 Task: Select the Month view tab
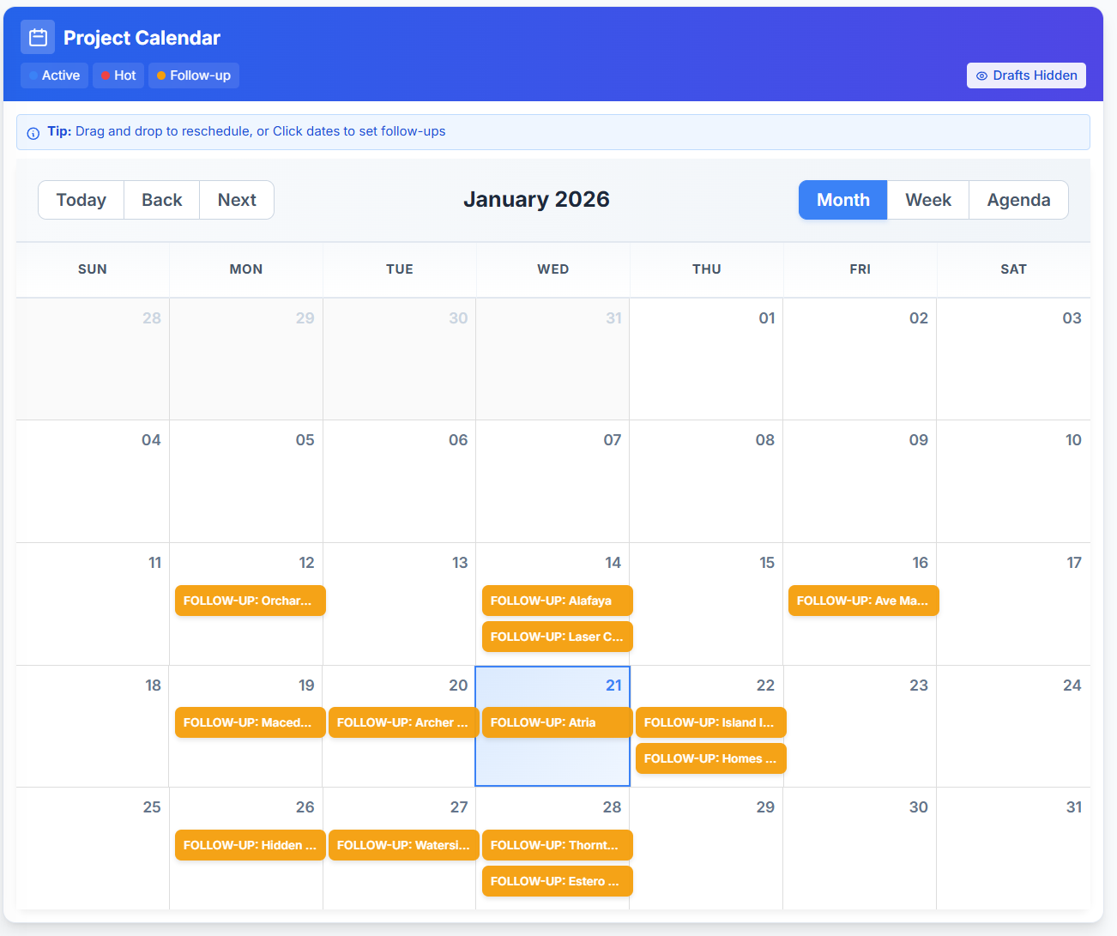(x=842, y=200)
